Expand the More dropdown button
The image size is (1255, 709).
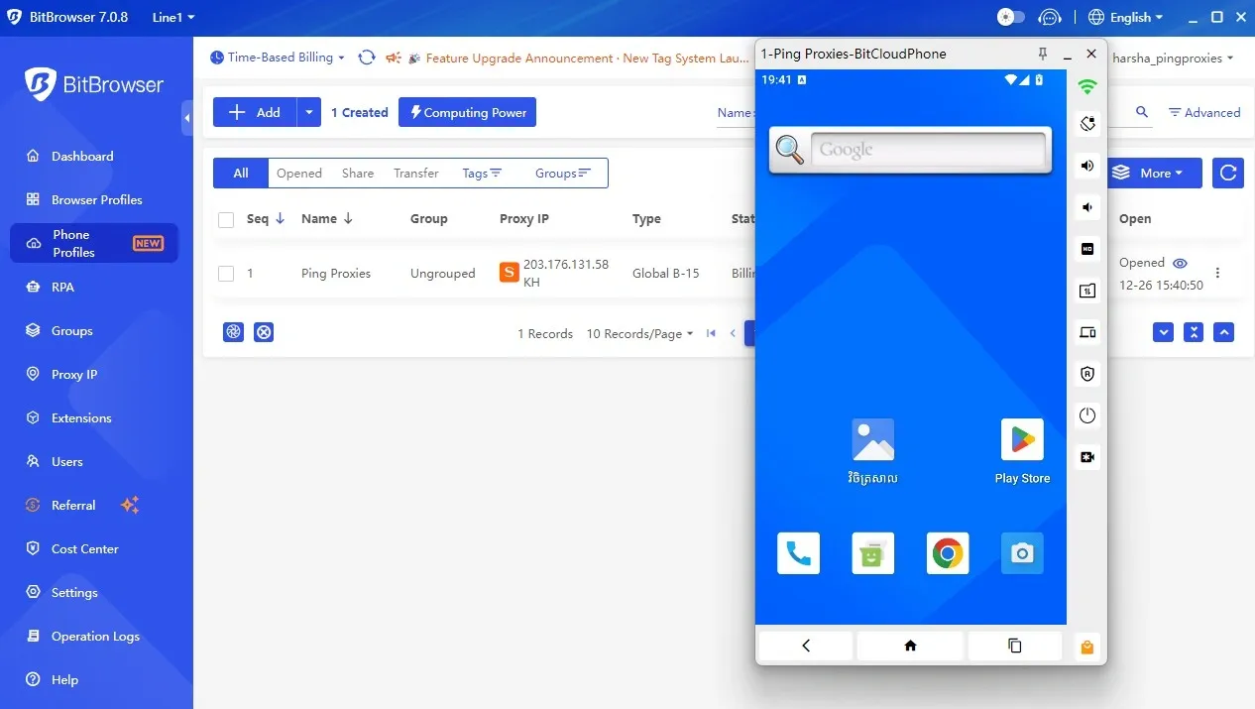click(x=1154, y=173)
